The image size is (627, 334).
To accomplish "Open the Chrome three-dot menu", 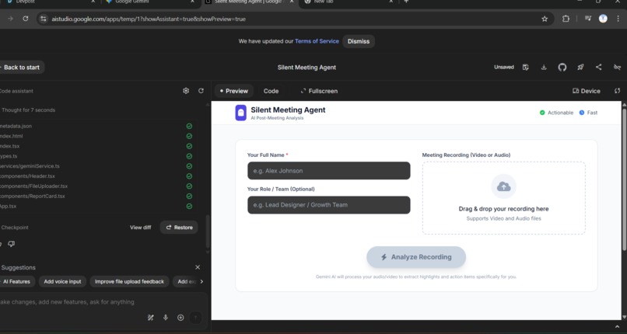I will (619, 19).
